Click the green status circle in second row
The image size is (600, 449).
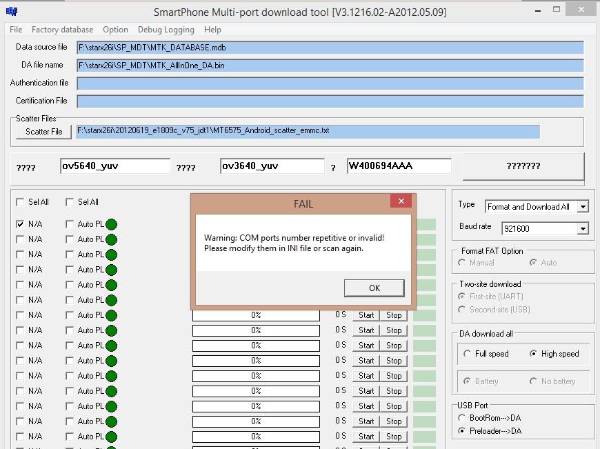[x=111, y=239]
